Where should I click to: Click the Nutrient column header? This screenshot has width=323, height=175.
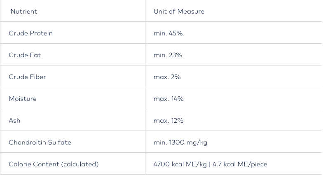pyautogui.click(x=24, y=12)
